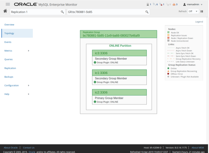Open Backups in the sidebar
The image size is (209, 153).
pyautogui.click(x=9, y=77)
